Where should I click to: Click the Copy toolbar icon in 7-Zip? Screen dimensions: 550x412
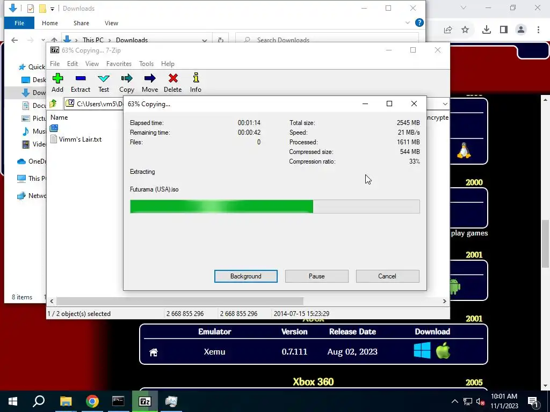click(127, 82)
